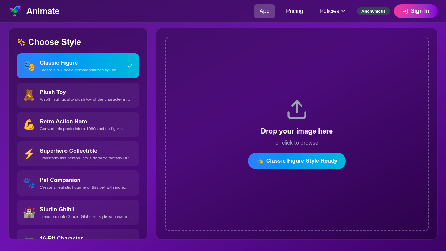Screen dimensions: 446x251
Task: Click the Studio Ghibli castle icon
Action: [x=29, y=212]
